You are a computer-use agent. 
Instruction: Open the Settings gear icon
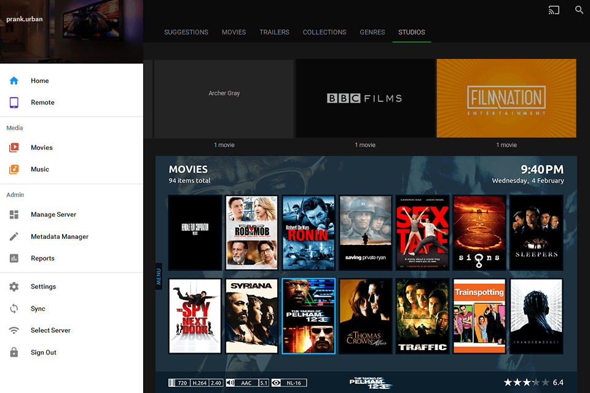[x=14, y=287]
